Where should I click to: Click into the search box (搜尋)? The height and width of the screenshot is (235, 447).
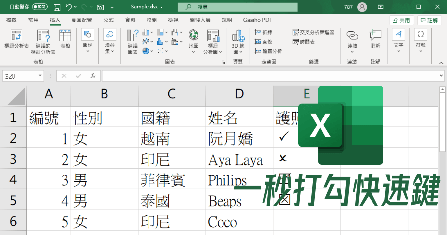[237, 7]
